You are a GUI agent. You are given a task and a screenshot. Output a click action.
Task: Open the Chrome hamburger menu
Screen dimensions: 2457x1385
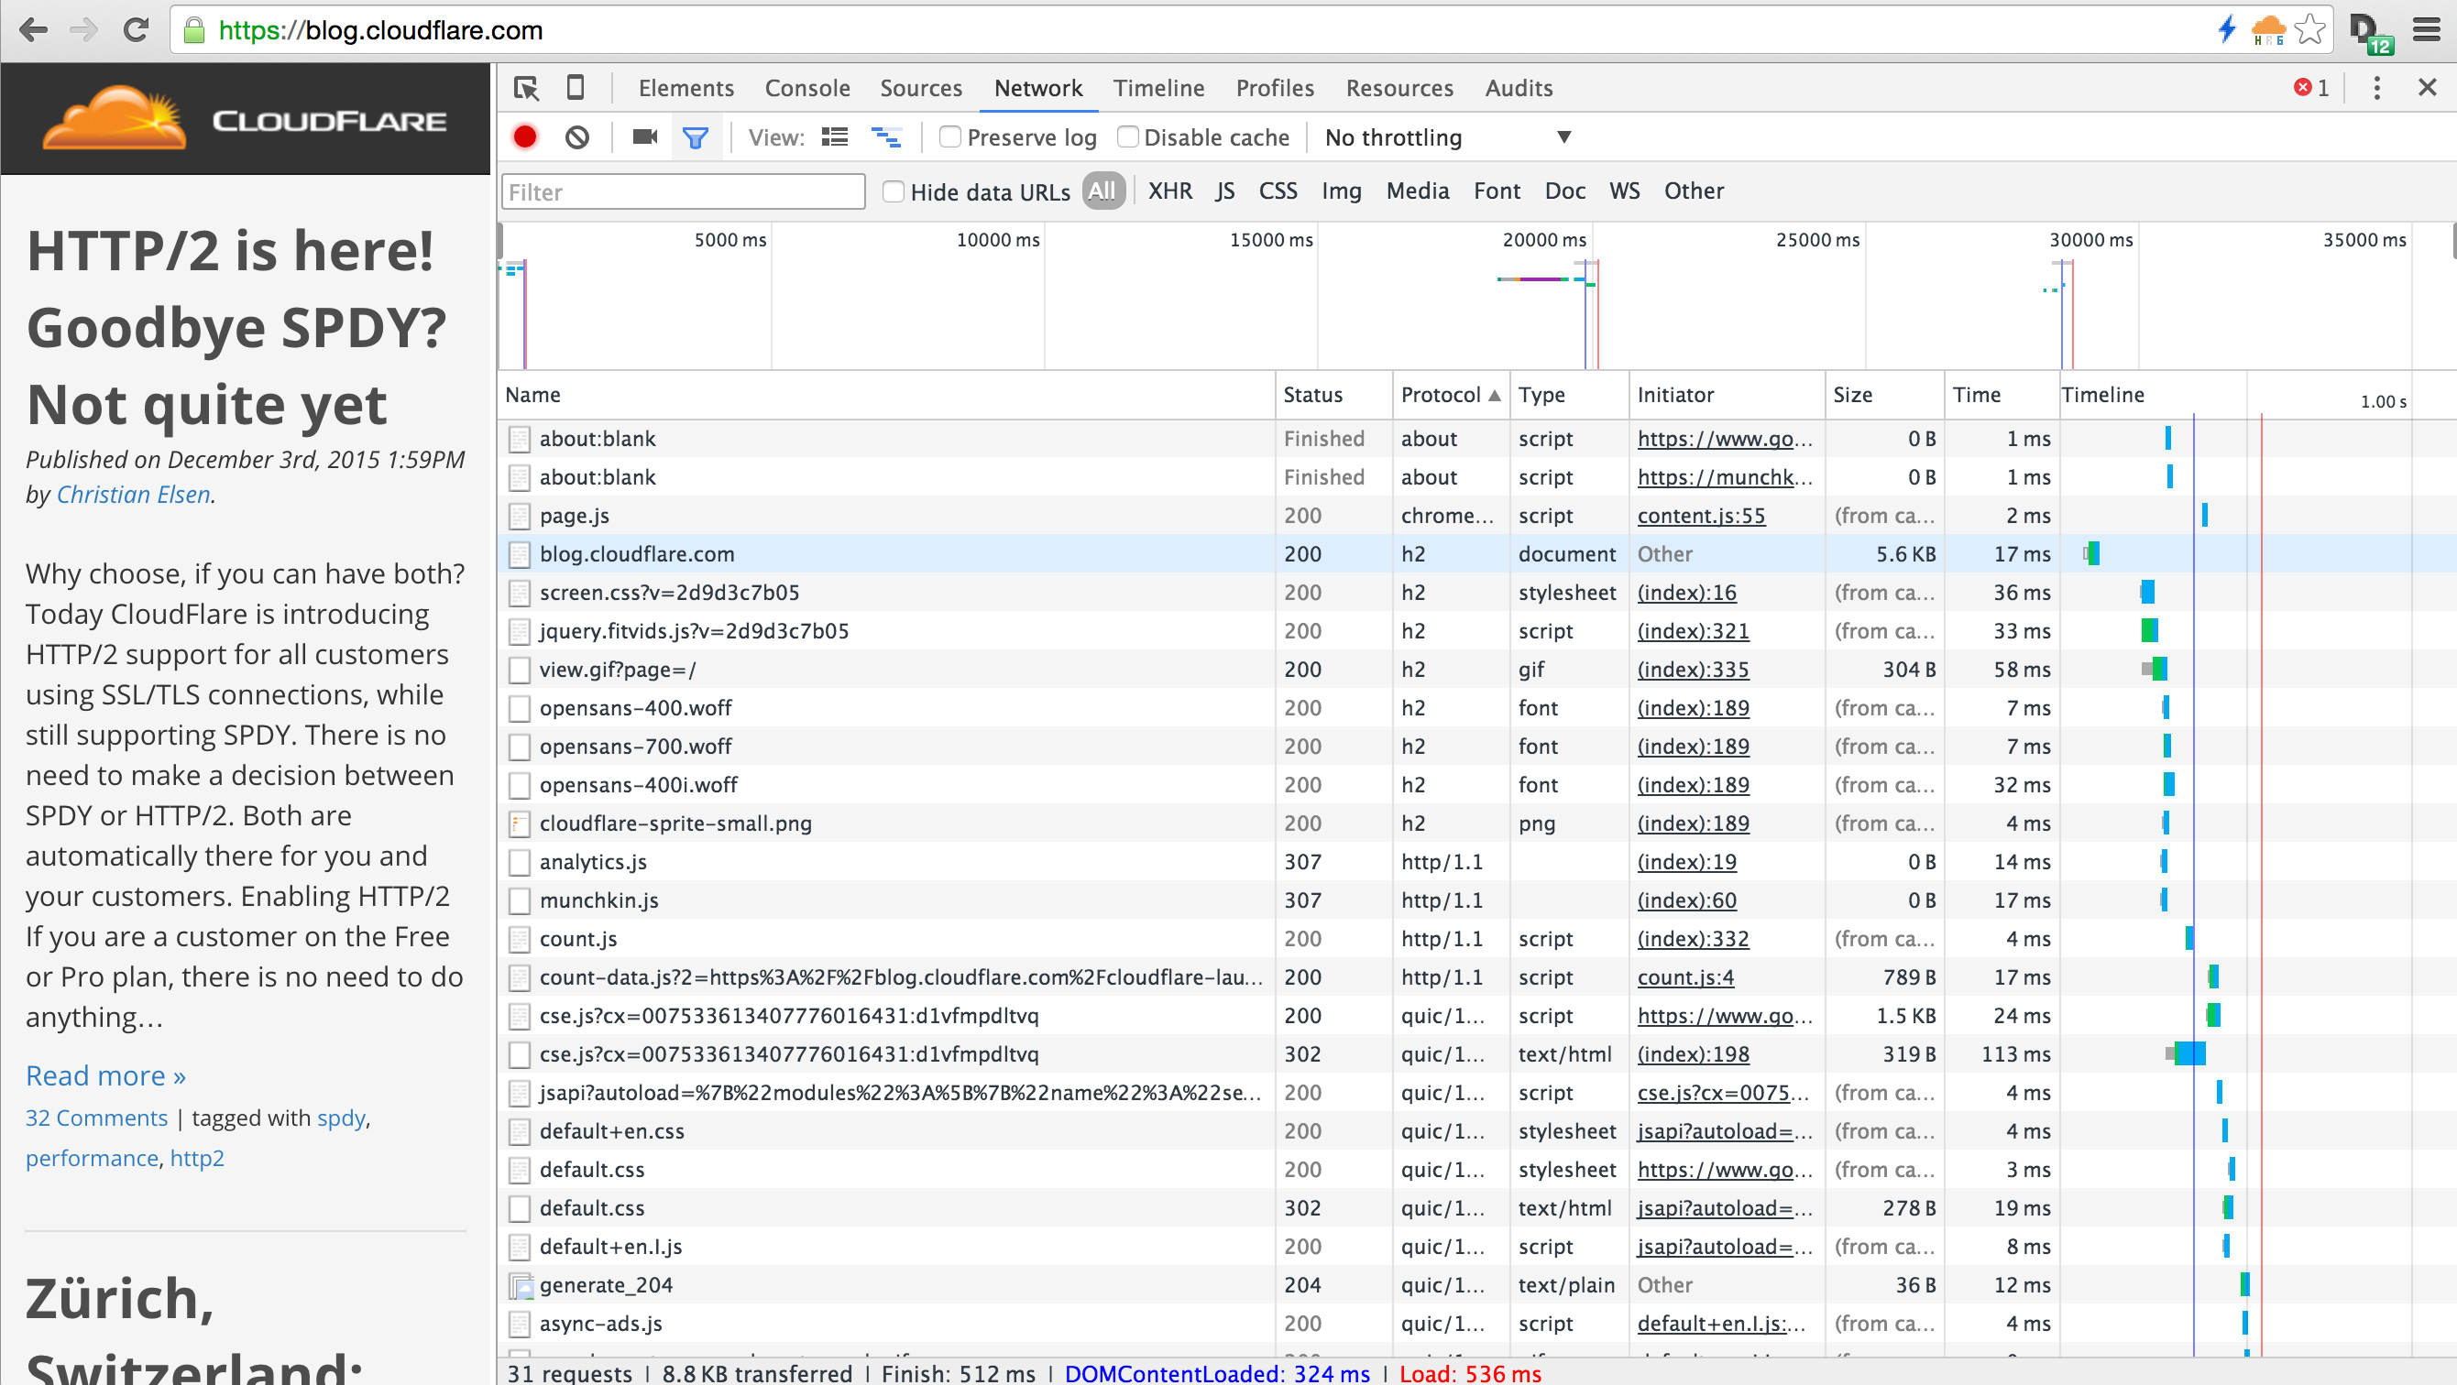pyautogui.click(x=2426, y=30)
